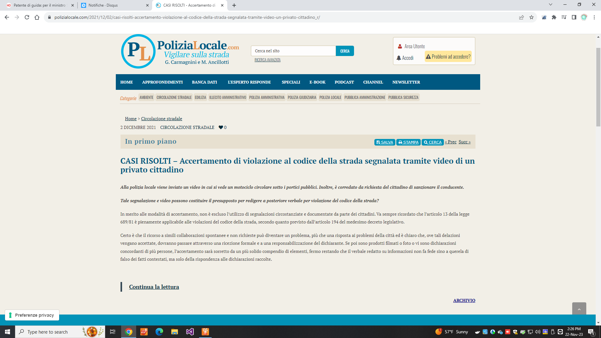Click Problemi ad accedere? button
The height and width of the screenshot is (338, 601).
pyautogui.click(x=448, y=57)
